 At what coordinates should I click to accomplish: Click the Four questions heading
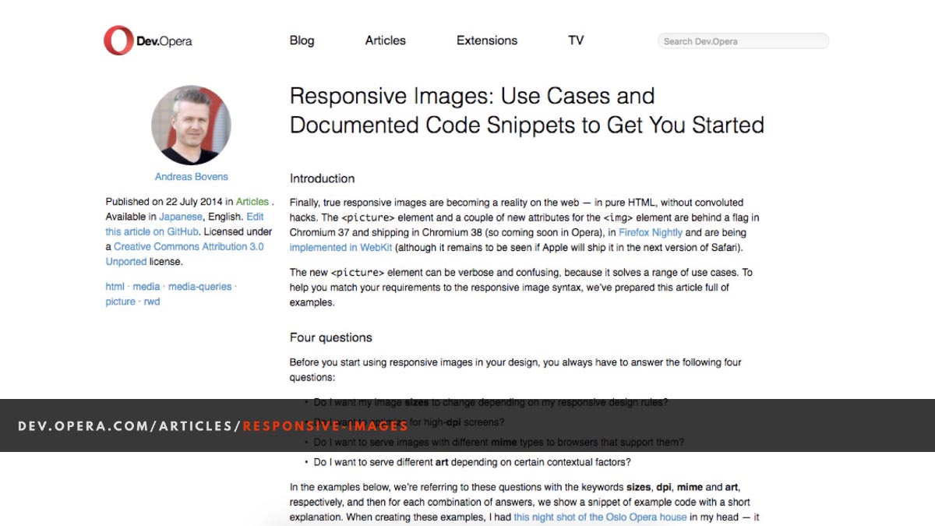(331, 337)
